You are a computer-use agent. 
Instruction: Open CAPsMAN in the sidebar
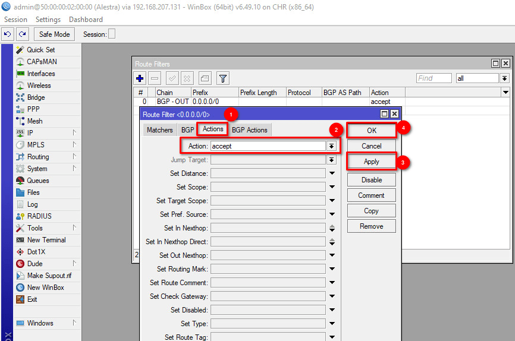[x=42, y=62]
